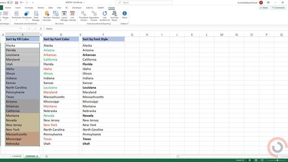Select the red Montana cell in column D
This screenshot has width=288, height=162.
[61, 106]
